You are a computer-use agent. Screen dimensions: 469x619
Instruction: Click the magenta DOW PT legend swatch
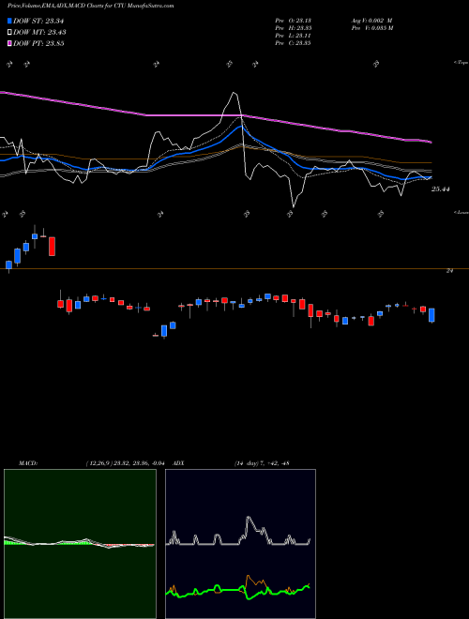(10, 43)
